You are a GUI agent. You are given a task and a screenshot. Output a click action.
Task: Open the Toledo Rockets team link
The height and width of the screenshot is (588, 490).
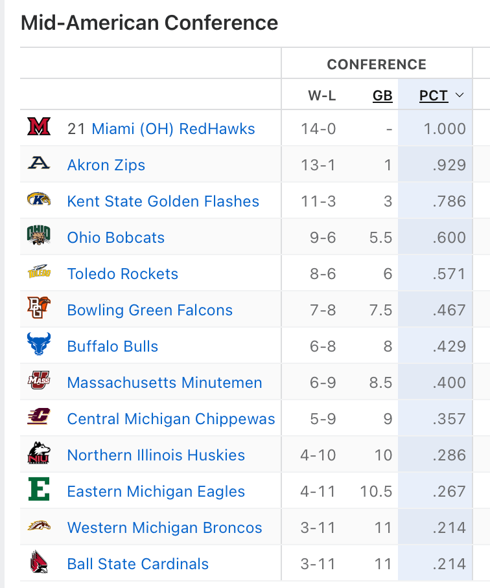122,274
